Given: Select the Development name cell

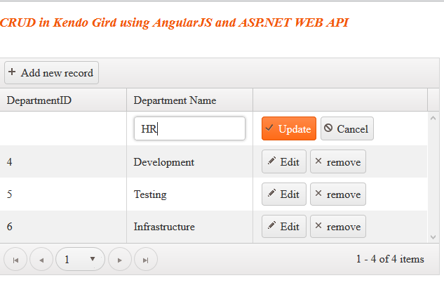Looking at the screenshot, I should [164, 162].
